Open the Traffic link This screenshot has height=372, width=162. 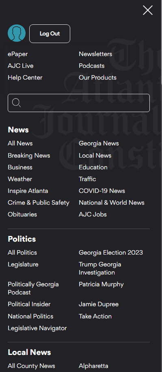(87, 179)
